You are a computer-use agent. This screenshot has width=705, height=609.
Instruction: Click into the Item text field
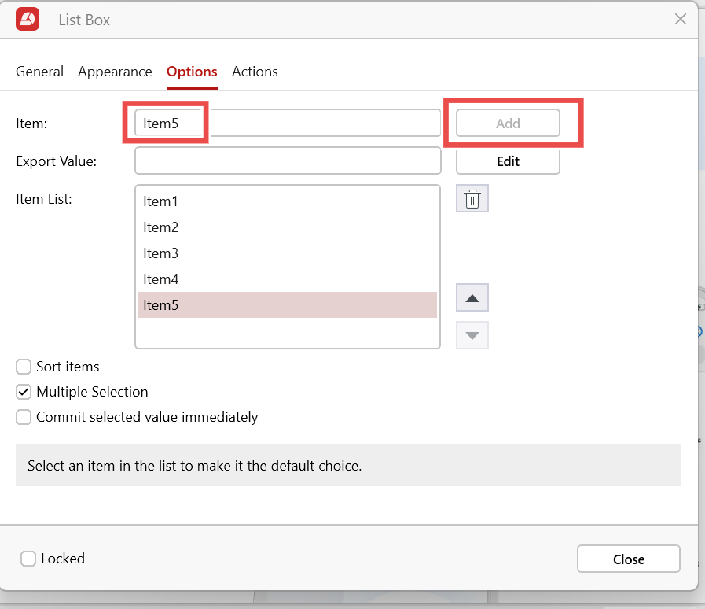click(x=314, y=124)
